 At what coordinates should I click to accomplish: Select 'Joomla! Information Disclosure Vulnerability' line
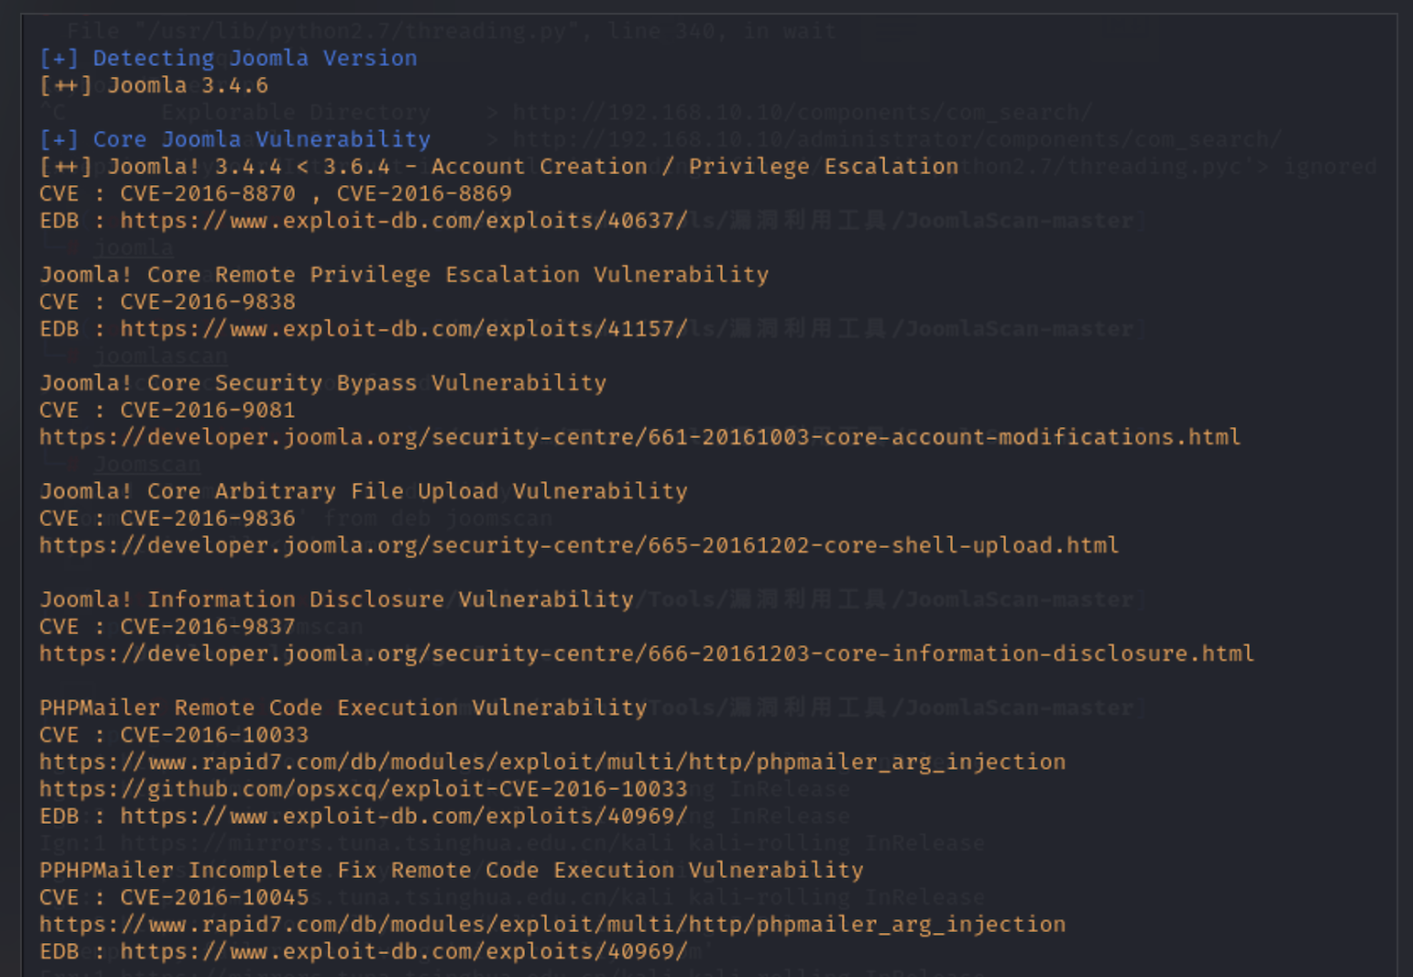pos(336,598)
